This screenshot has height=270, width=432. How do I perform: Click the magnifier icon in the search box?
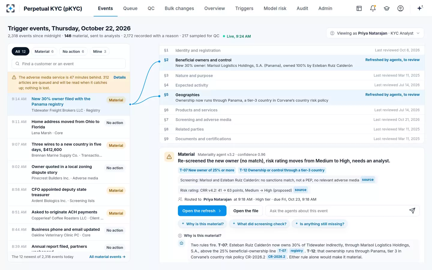(x=17, y=64)
